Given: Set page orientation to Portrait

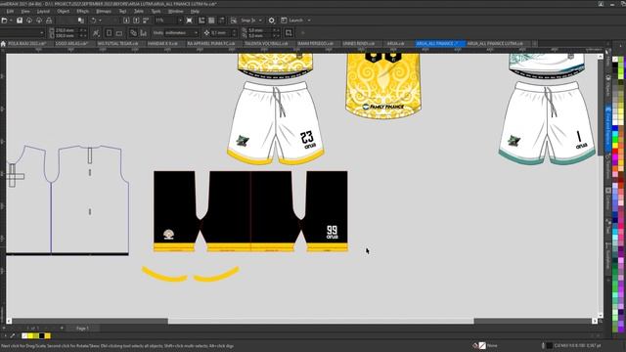Looking at the screenshot, I should 109,32.
